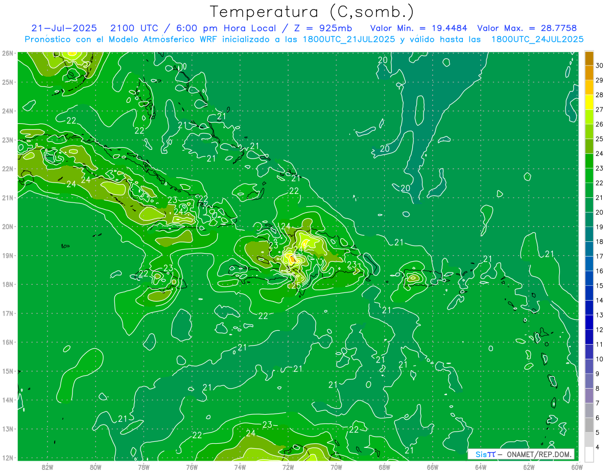This screenshot has height=474, width=613.
Task: Click the blue legend band between 14 and 15
Action: (589, 293)
